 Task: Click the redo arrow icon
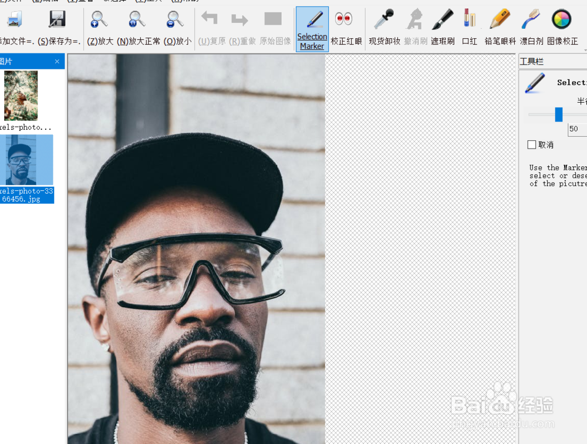click(x=239, y=19)
